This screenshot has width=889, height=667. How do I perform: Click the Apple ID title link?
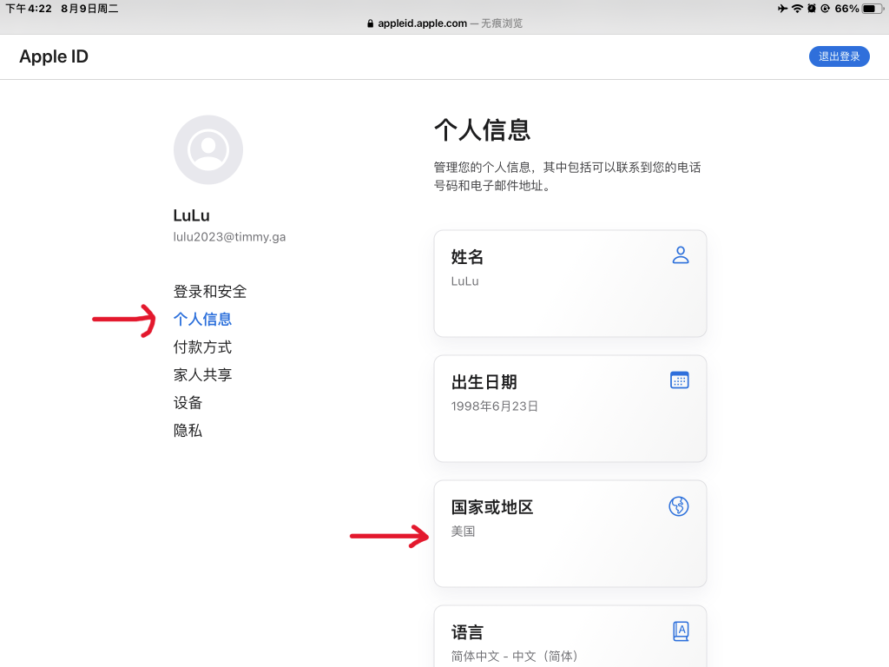pyautogui.click(x=54, y=56)
